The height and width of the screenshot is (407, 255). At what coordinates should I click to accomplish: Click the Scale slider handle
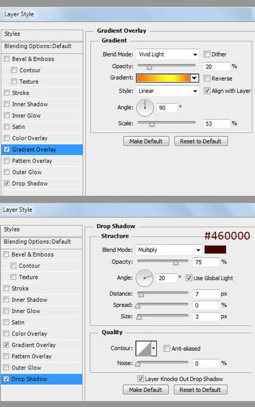coord(152,125)
